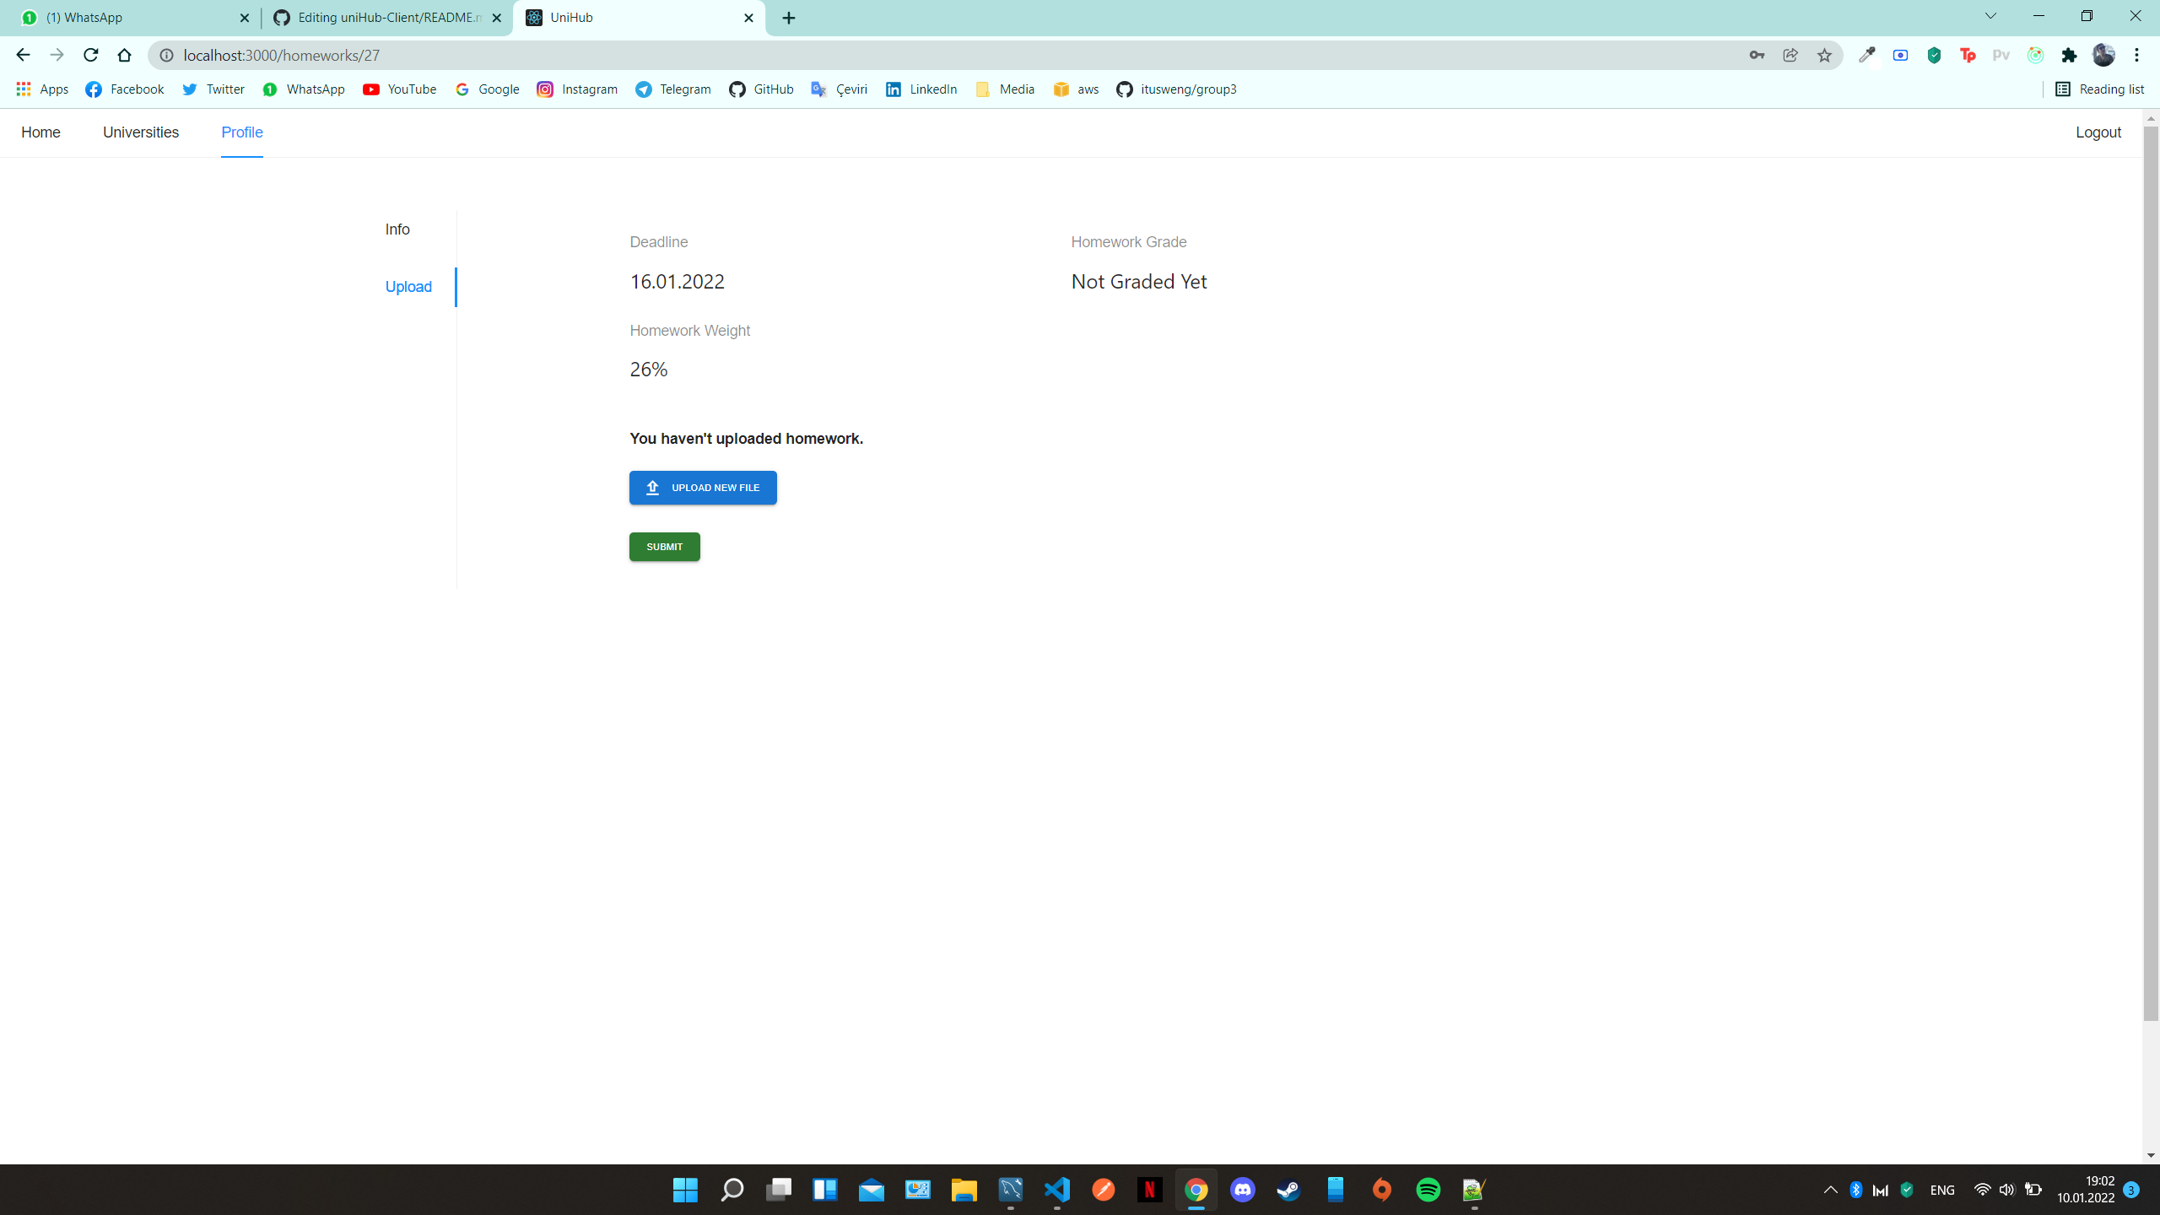Launch Discord from the taskbar
The image size is (2160, 1215).
pyautogui.click(x=1241, y=1190)
